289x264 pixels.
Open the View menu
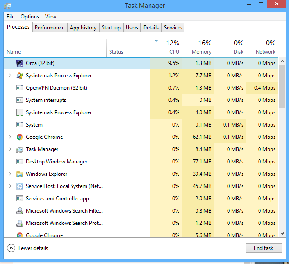(x=50, y=17)
